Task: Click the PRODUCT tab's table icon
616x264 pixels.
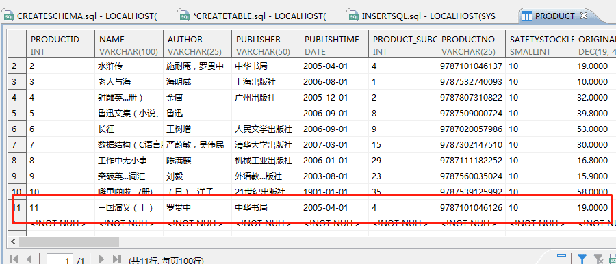Action: 526,16
